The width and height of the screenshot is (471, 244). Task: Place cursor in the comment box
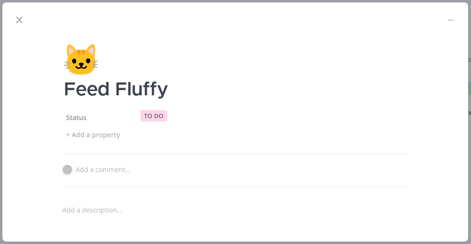tap(103, 170)
